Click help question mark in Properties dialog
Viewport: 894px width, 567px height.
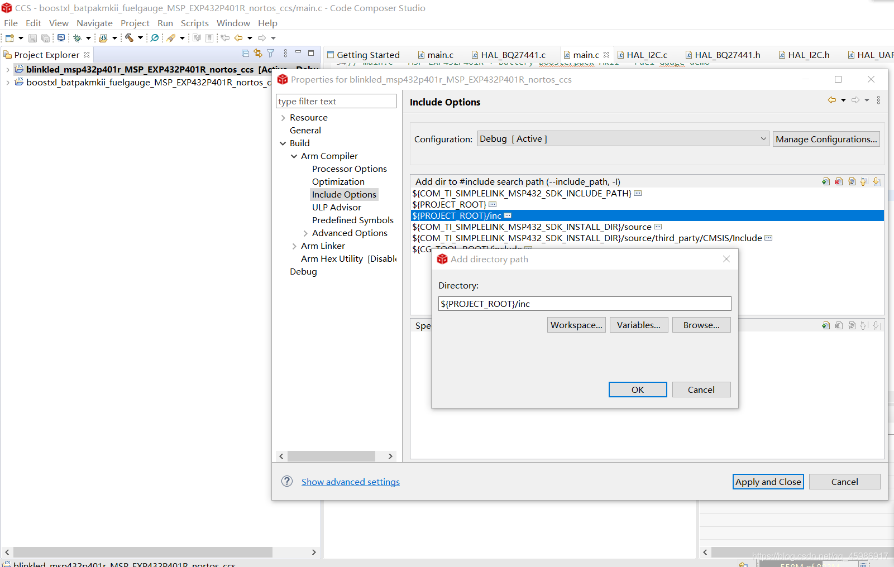click(287, 481)
